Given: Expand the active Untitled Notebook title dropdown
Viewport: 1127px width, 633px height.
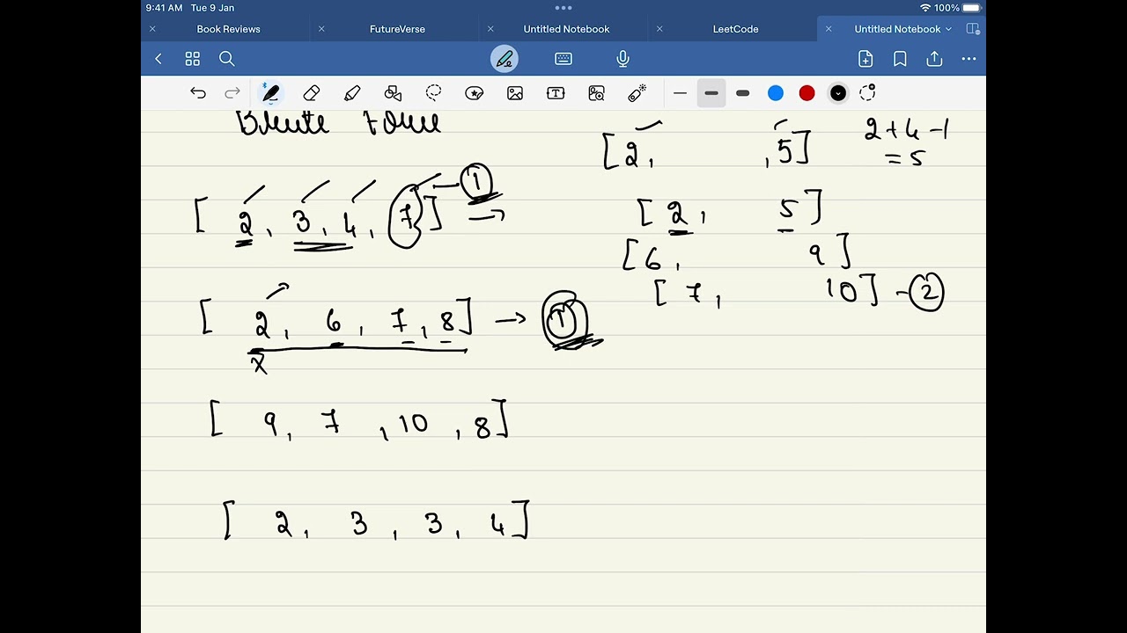Looking at the screenshot, I should click(x=948, y=29).
